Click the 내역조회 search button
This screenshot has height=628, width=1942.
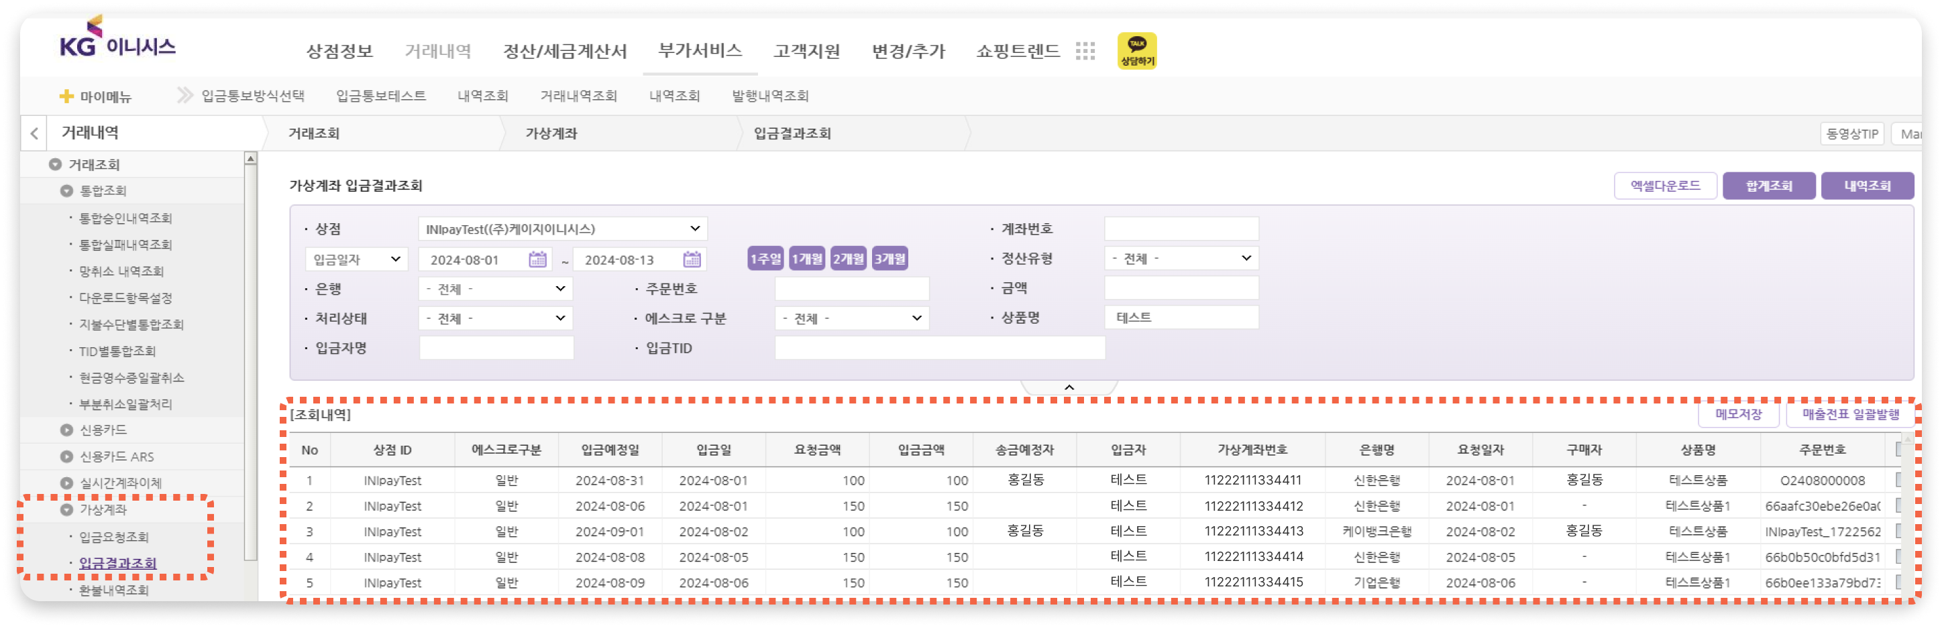[1868, 185]
